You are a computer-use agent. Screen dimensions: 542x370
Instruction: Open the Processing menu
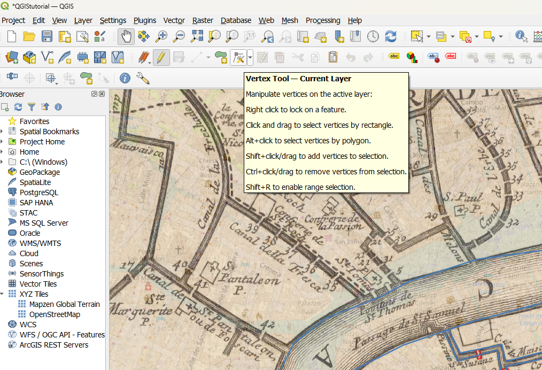323,20
